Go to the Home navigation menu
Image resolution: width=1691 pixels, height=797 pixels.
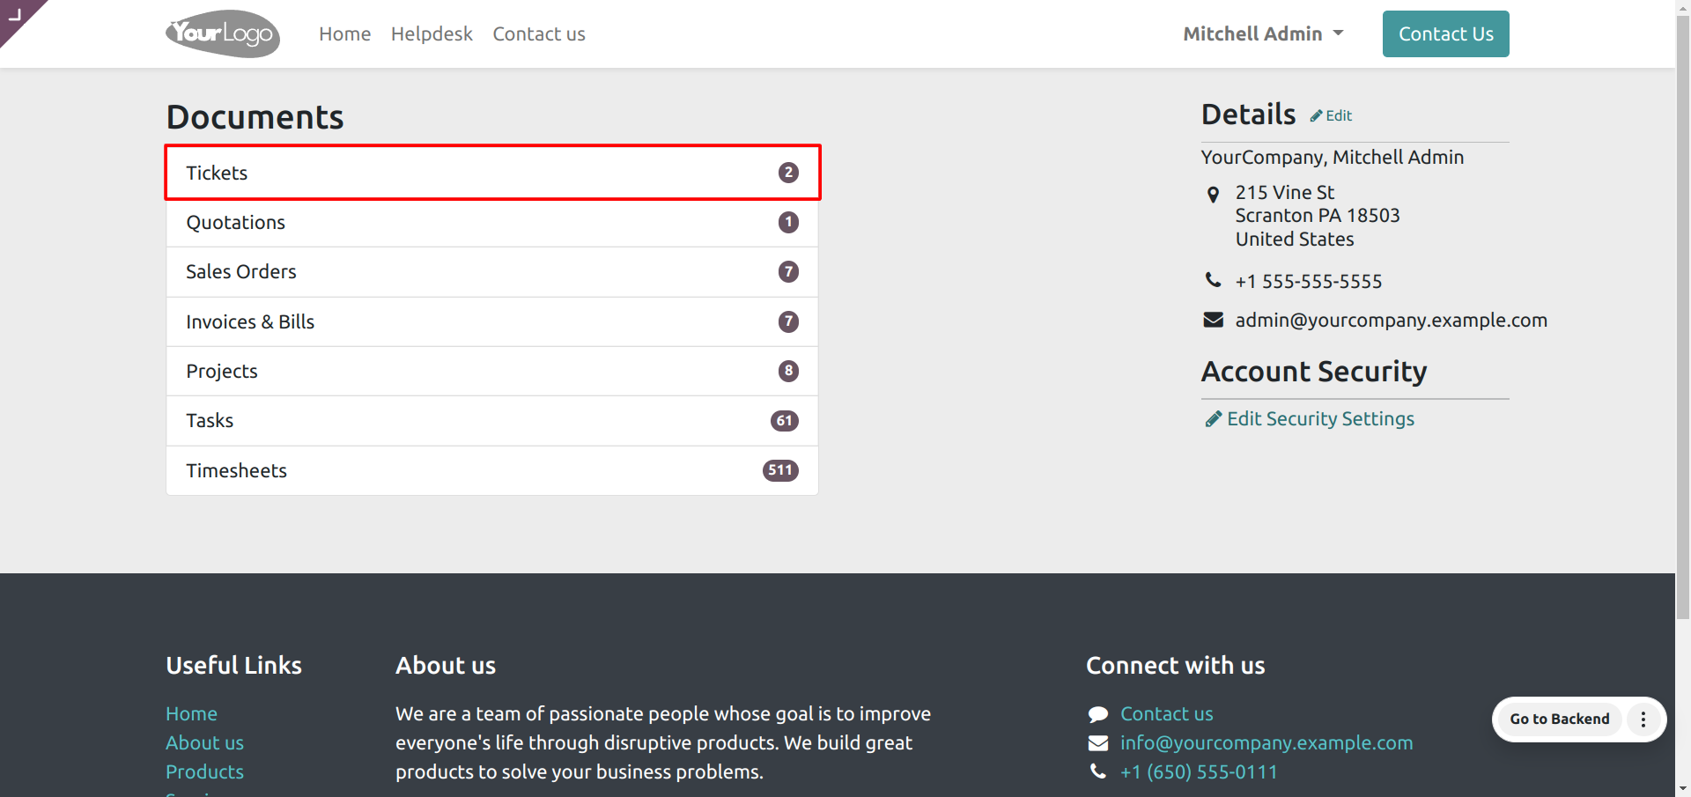(x=344, y=33)
